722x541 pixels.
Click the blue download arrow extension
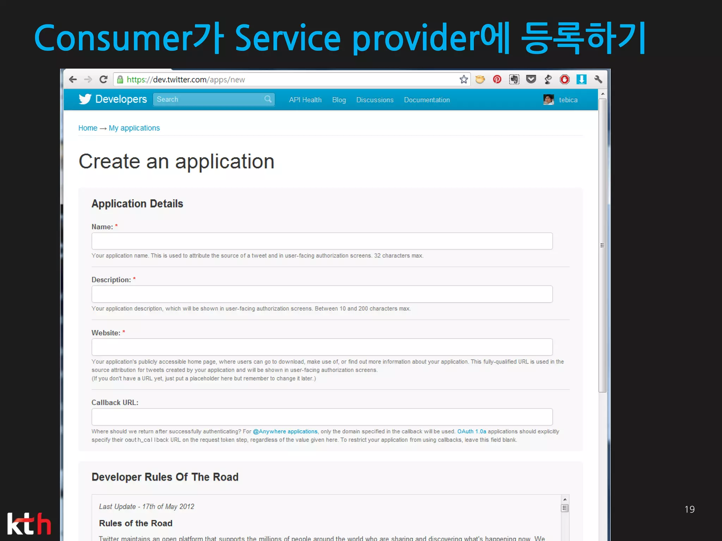[581, 80]
